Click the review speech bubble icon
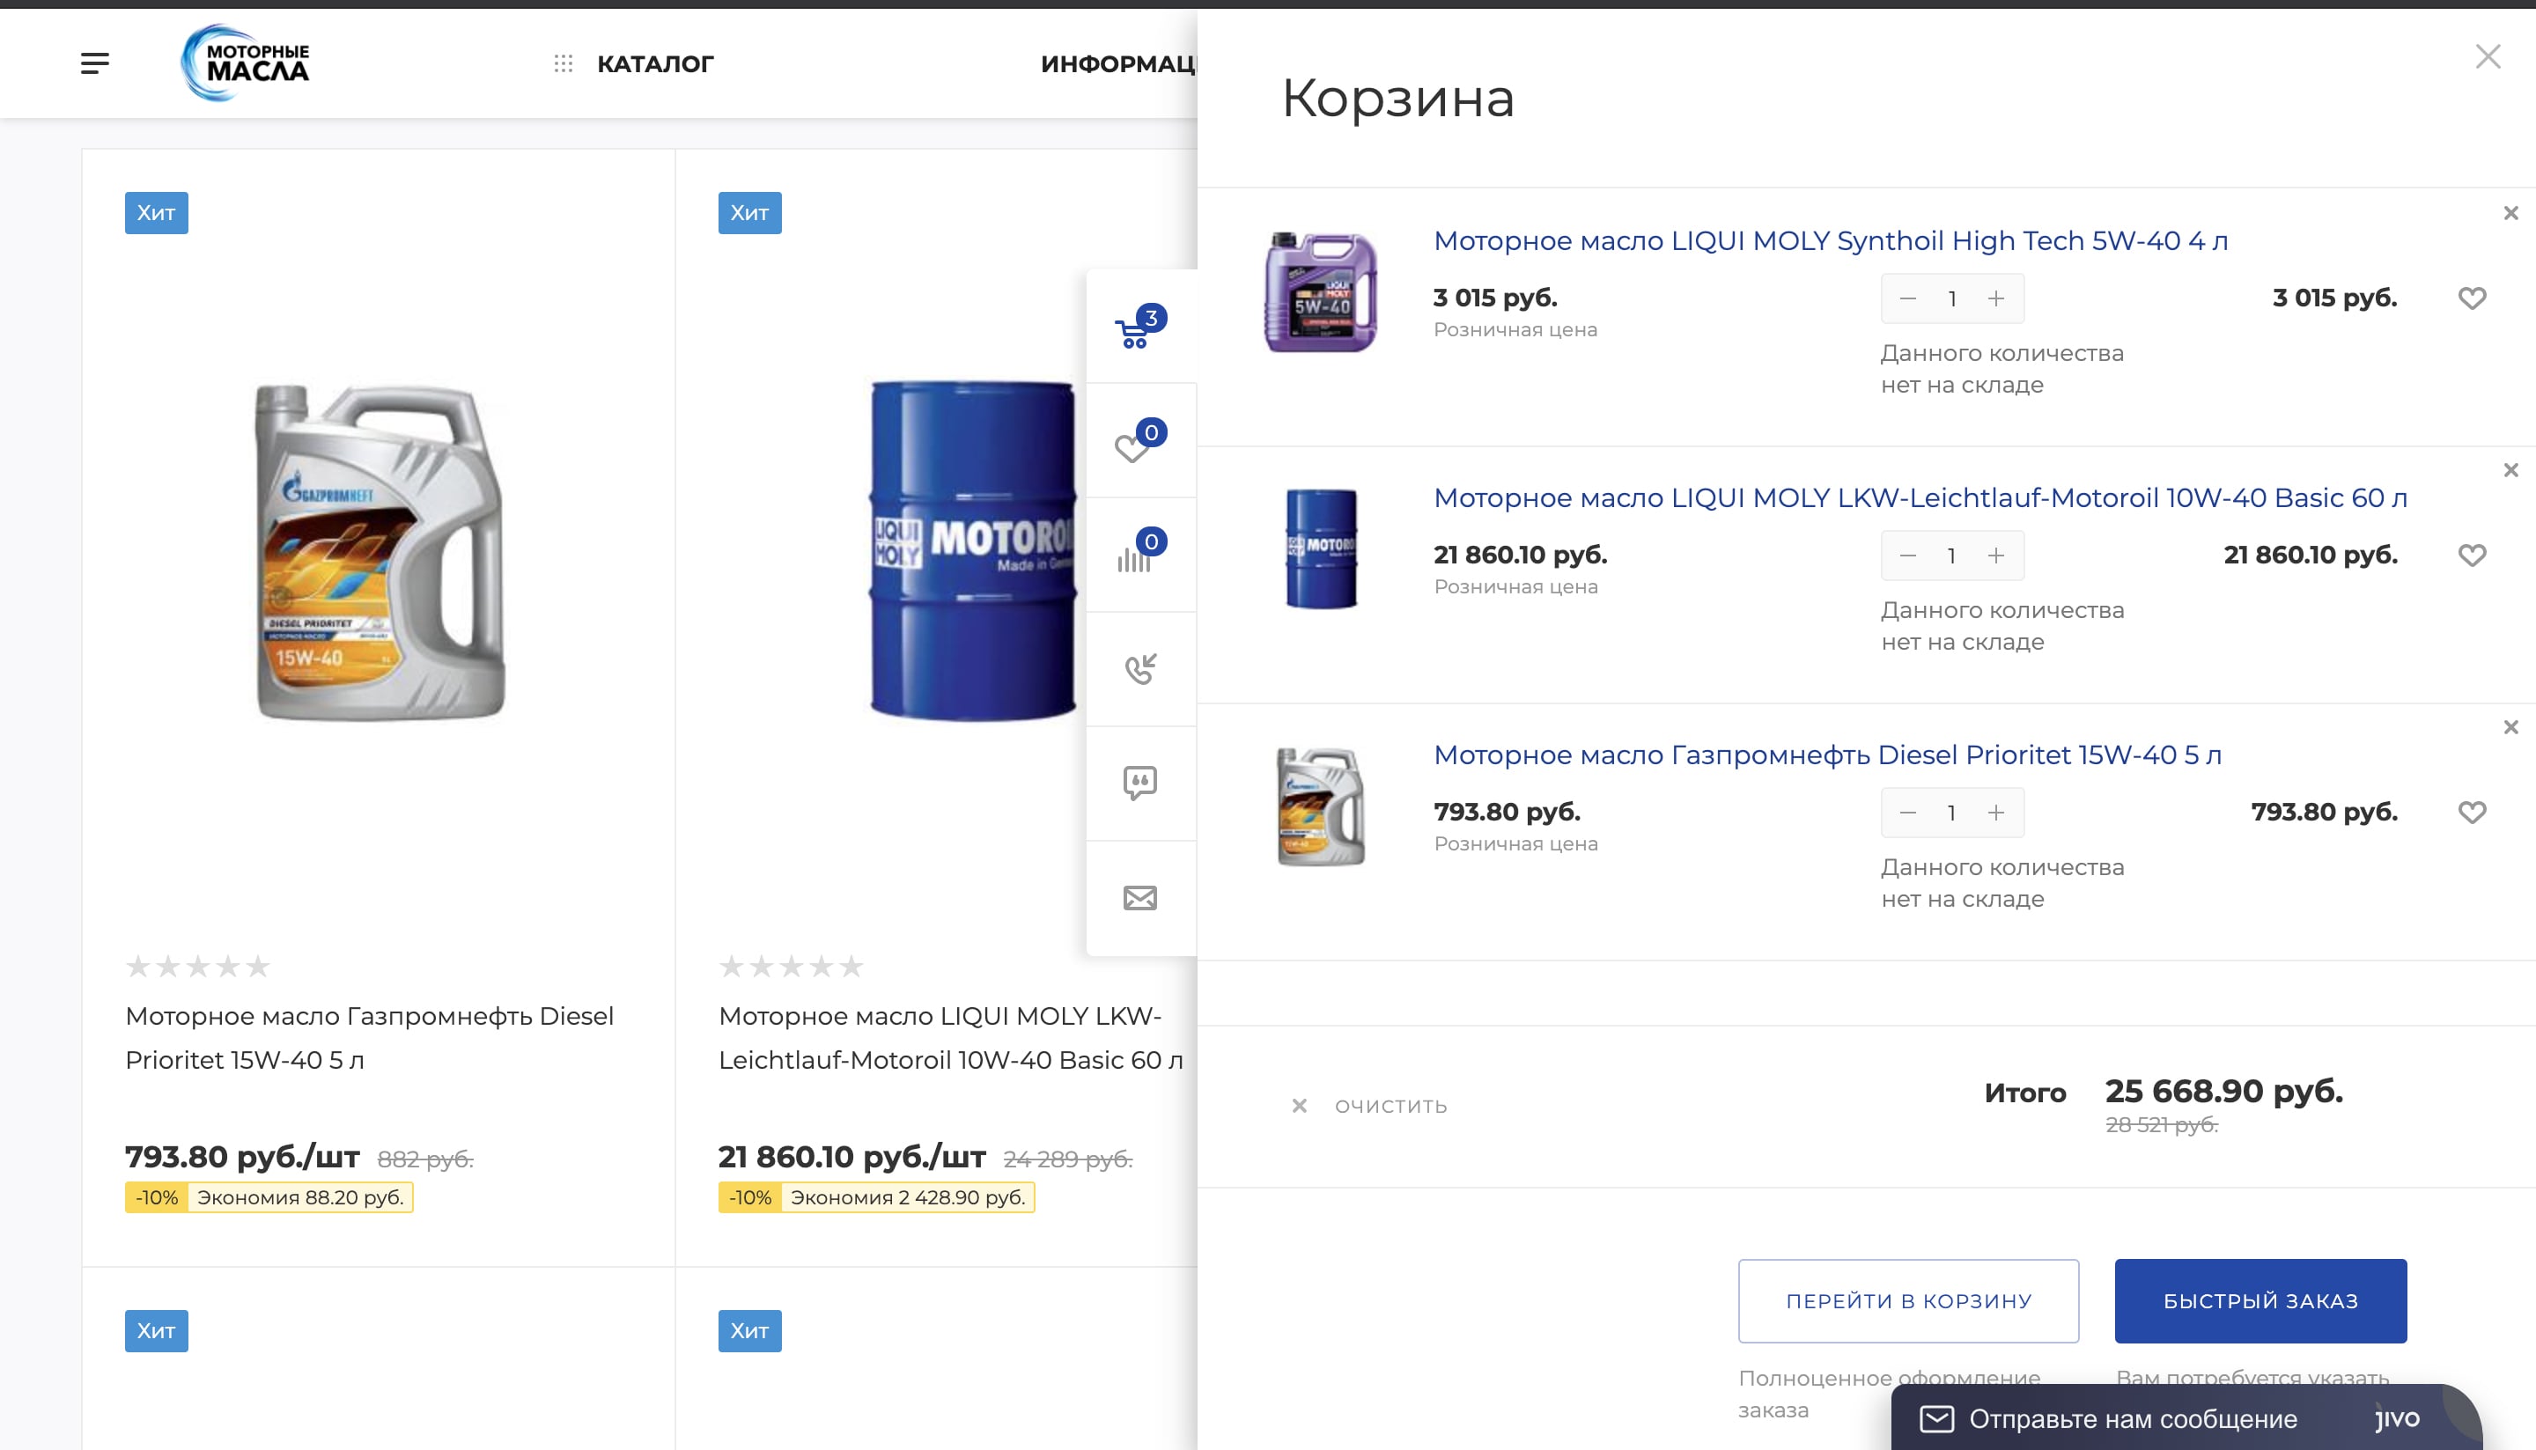The image size is (2536, 1450). (x=1139, y=783)
